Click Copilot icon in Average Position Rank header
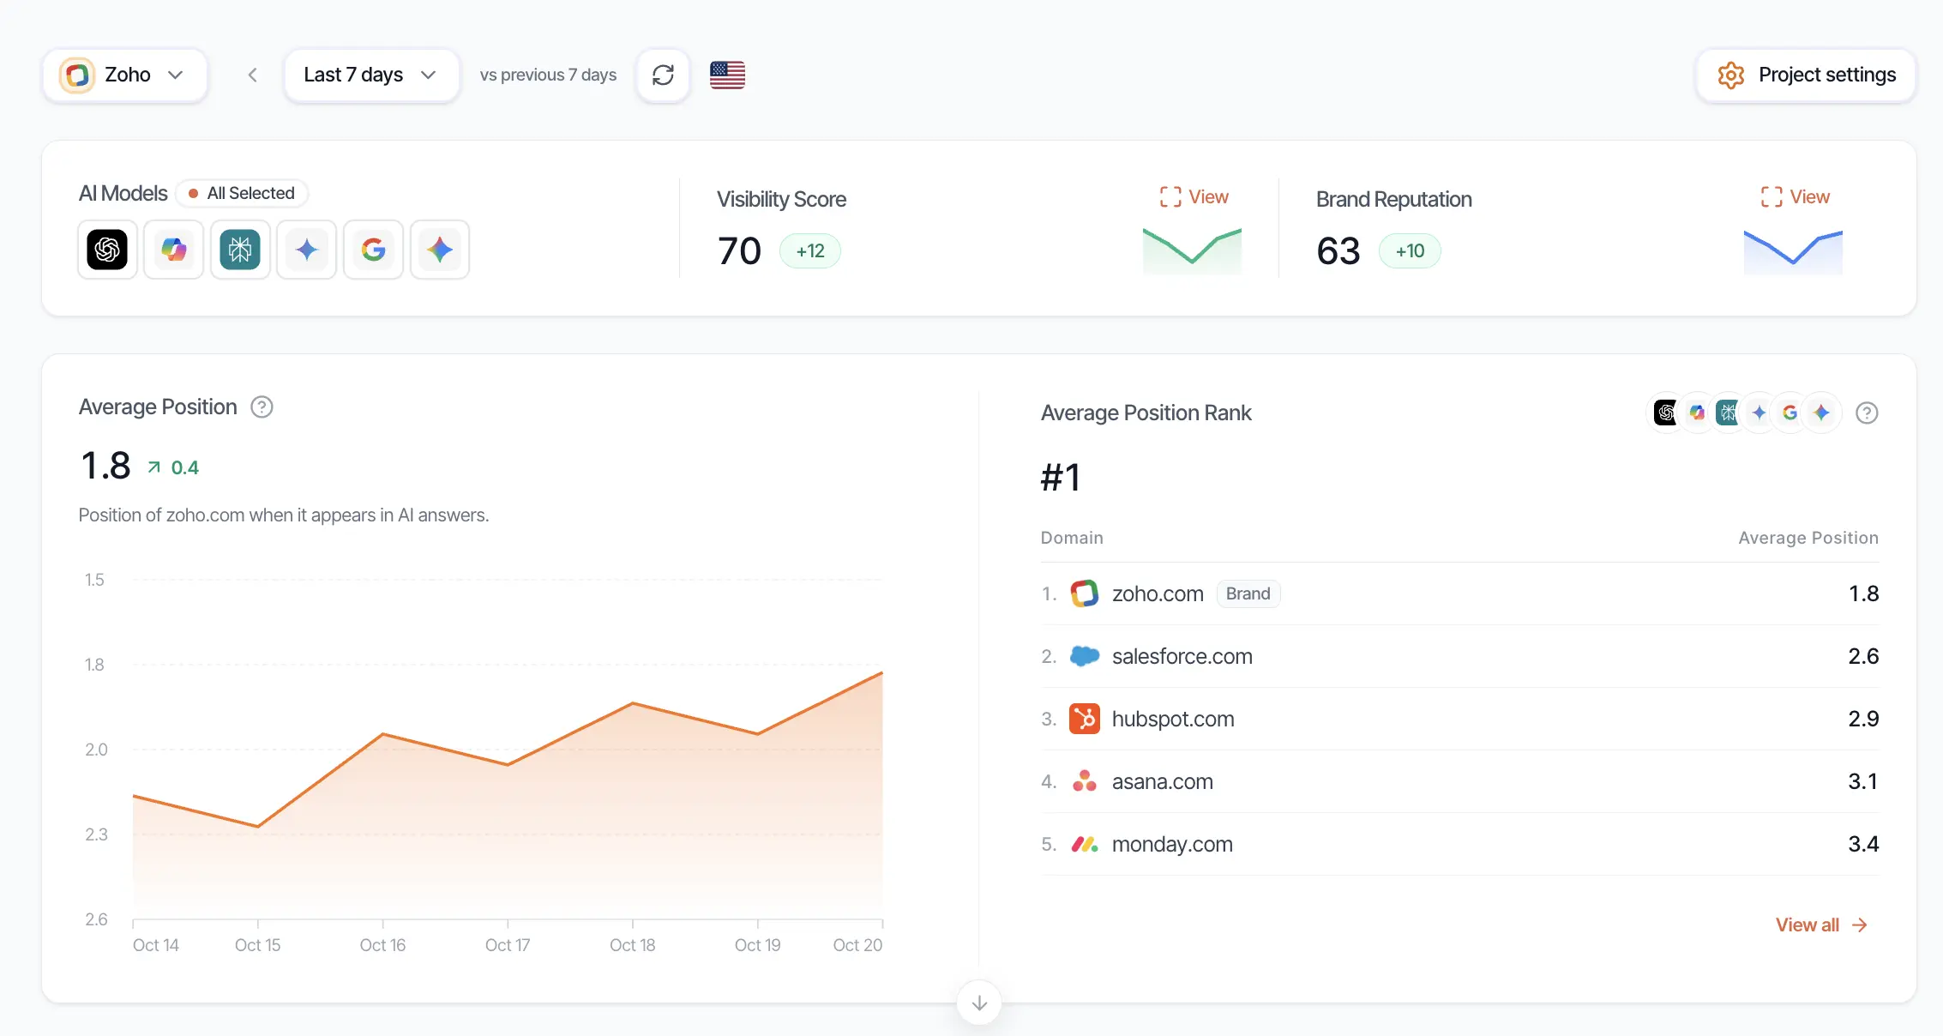Image resolution: width=1943 pixels, height=1036 pixels. click(1697, 413)
